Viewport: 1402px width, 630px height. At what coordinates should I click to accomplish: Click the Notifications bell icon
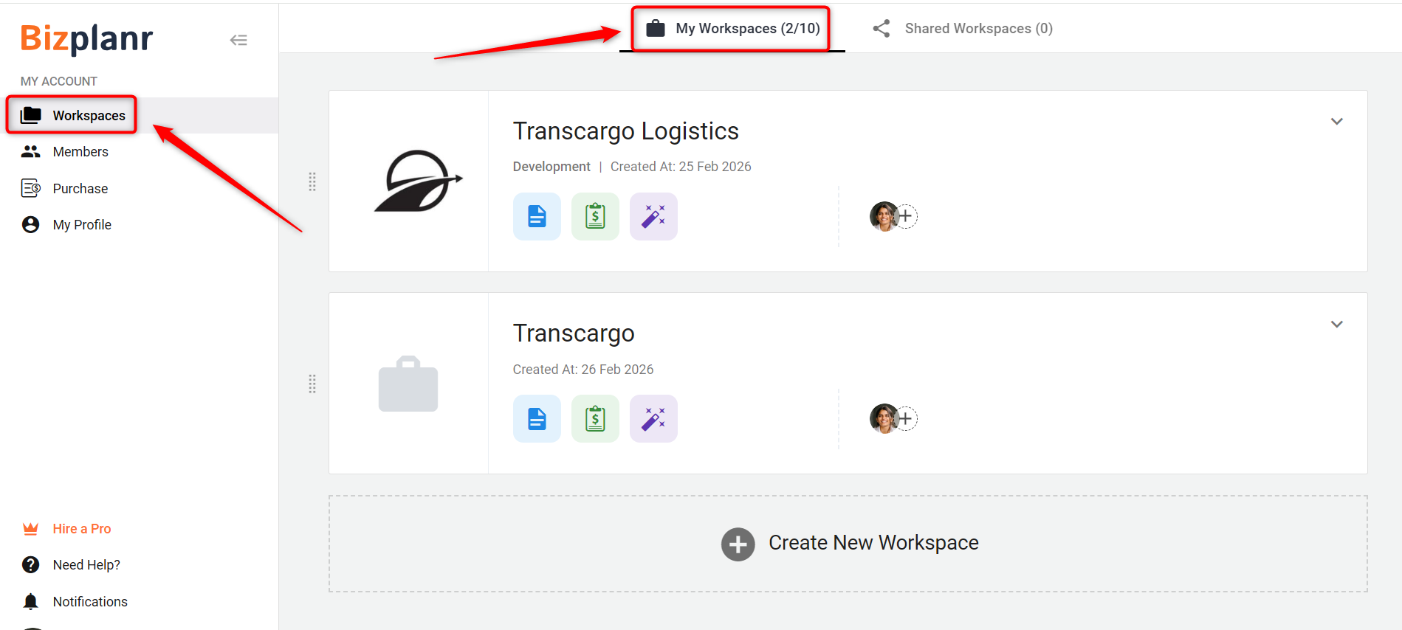[x=31, y=601]
